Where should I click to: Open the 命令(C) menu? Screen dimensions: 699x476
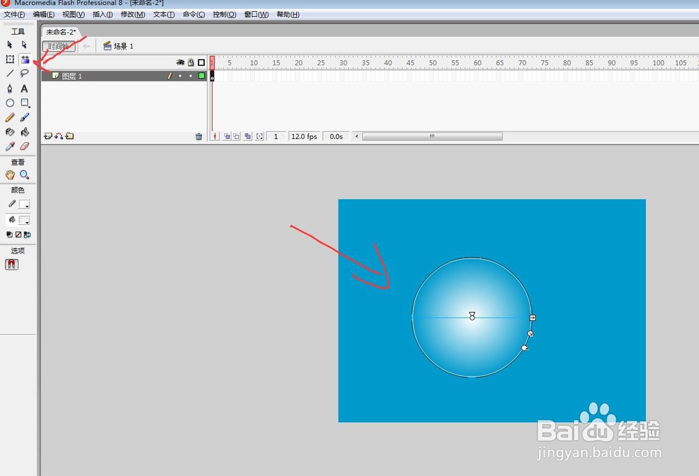coord(194,14)
